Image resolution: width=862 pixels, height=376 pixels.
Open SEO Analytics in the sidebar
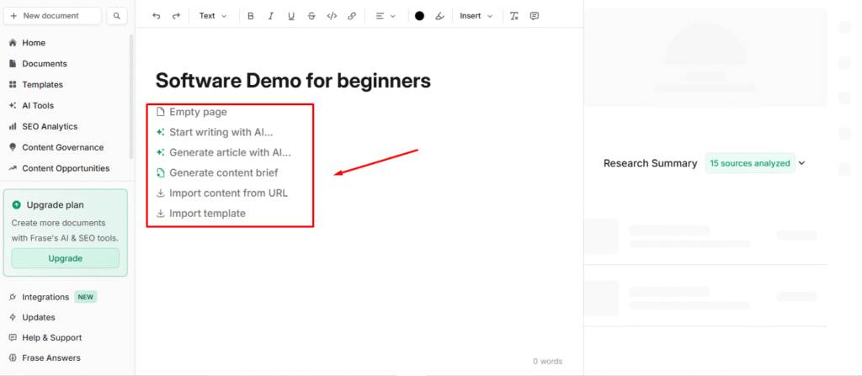tap(50, 126)
